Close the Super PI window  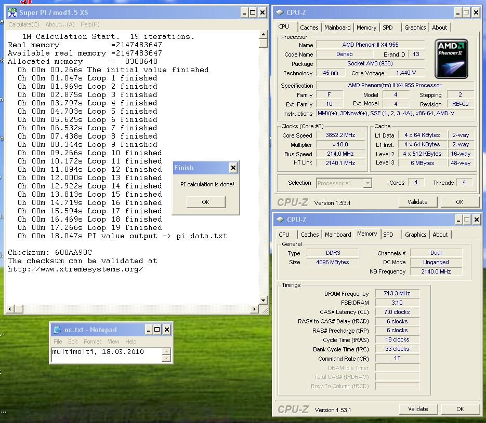coord(262,12)
